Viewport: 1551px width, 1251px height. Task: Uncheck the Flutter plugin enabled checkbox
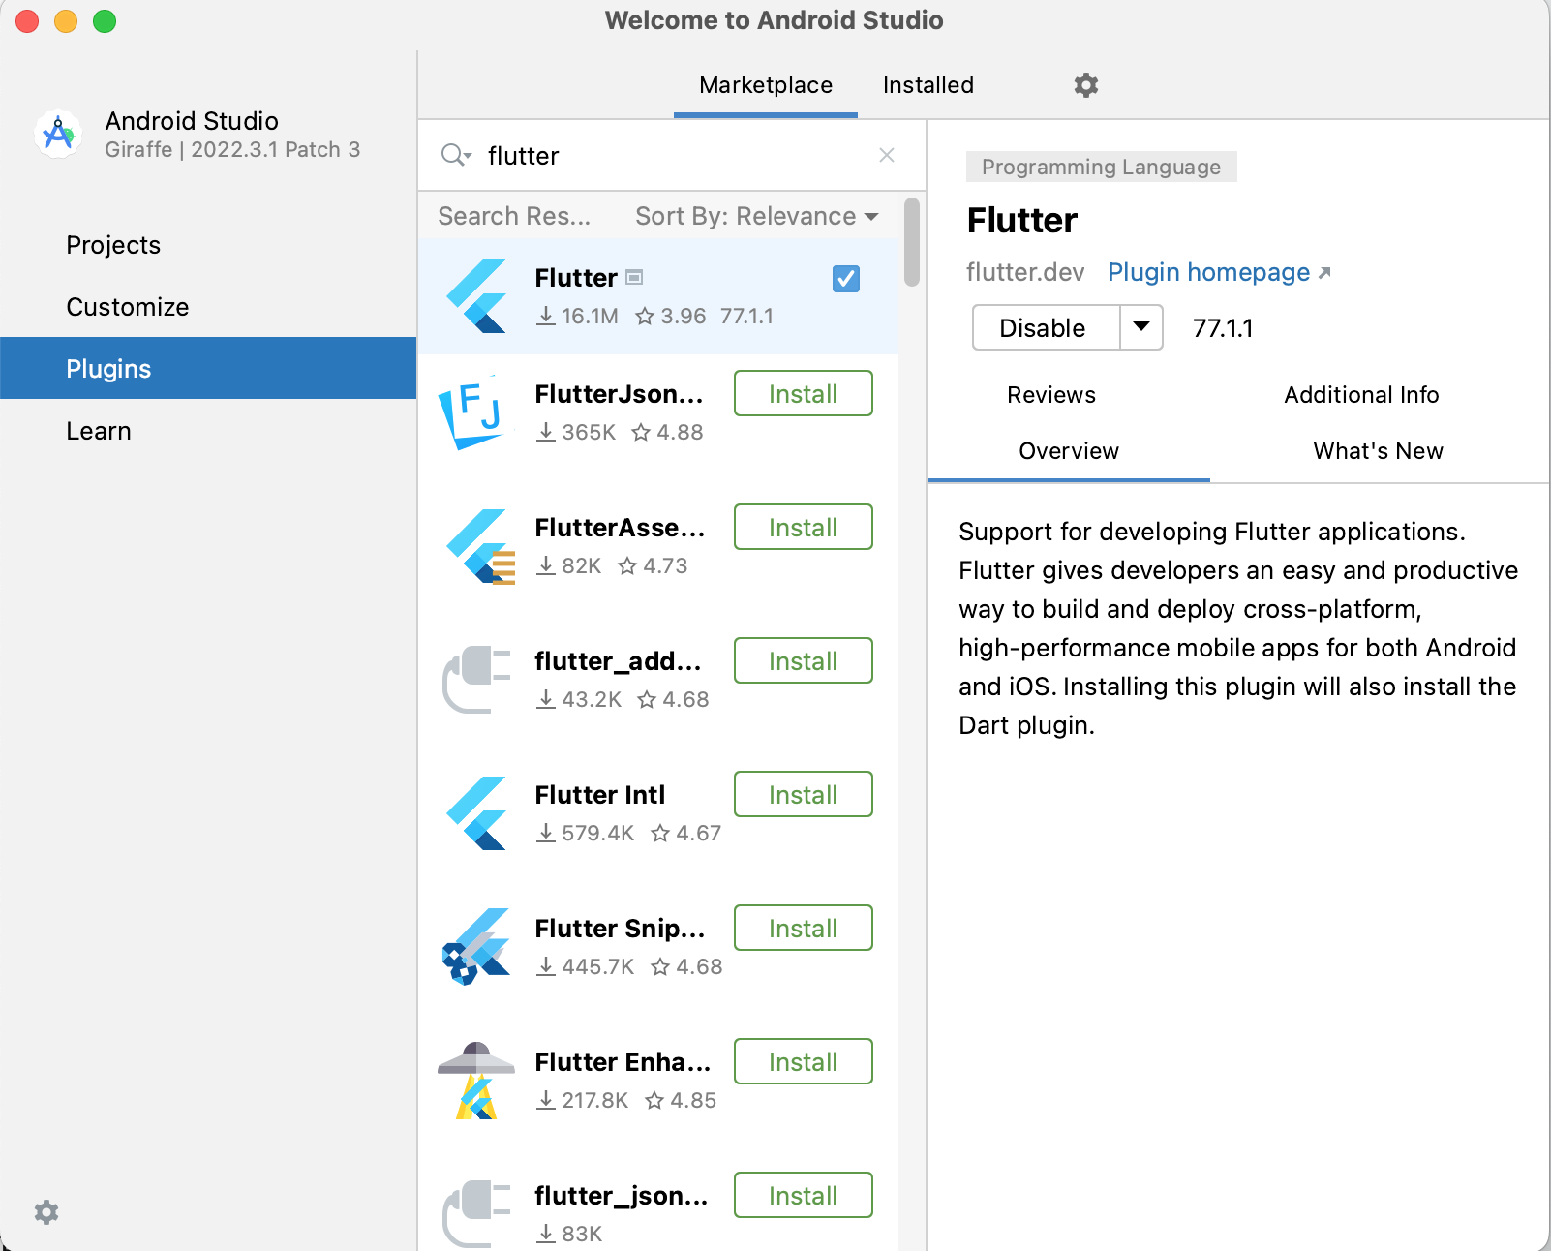point(846,279)
